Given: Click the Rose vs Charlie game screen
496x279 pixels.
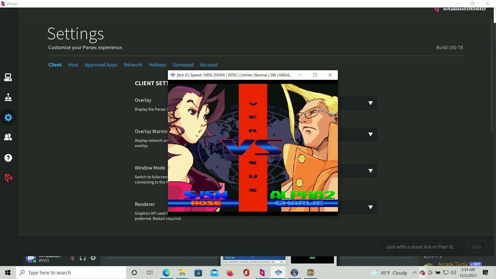Looking at the screenshot, I should pyautogui.click(x=253, y=148).
